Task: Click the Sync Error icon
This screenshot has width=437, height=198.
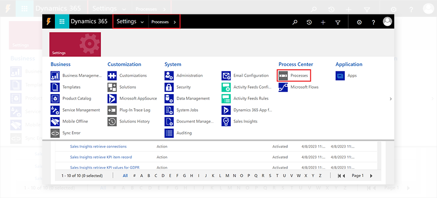Action: coord(55,133)
